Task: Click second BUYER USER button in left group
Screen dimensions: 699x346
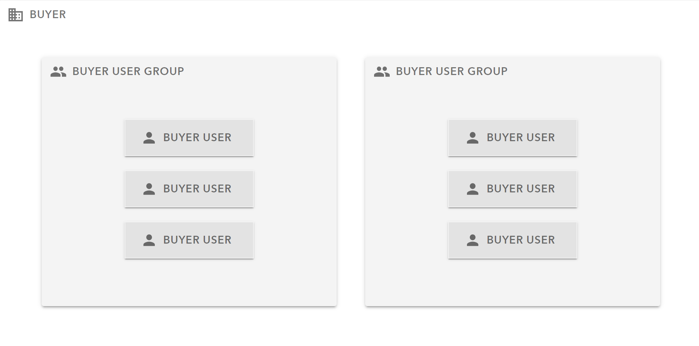Action: [189, 189]
